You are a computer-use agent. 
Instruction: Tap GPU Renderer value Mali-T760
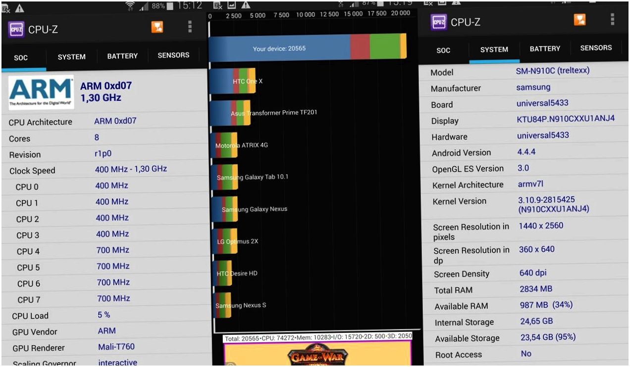[116, 347]
